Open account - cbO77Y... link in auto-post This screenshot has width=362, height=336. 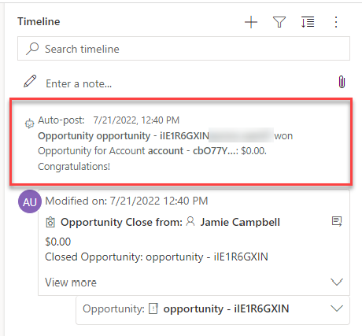coord(191,151)
